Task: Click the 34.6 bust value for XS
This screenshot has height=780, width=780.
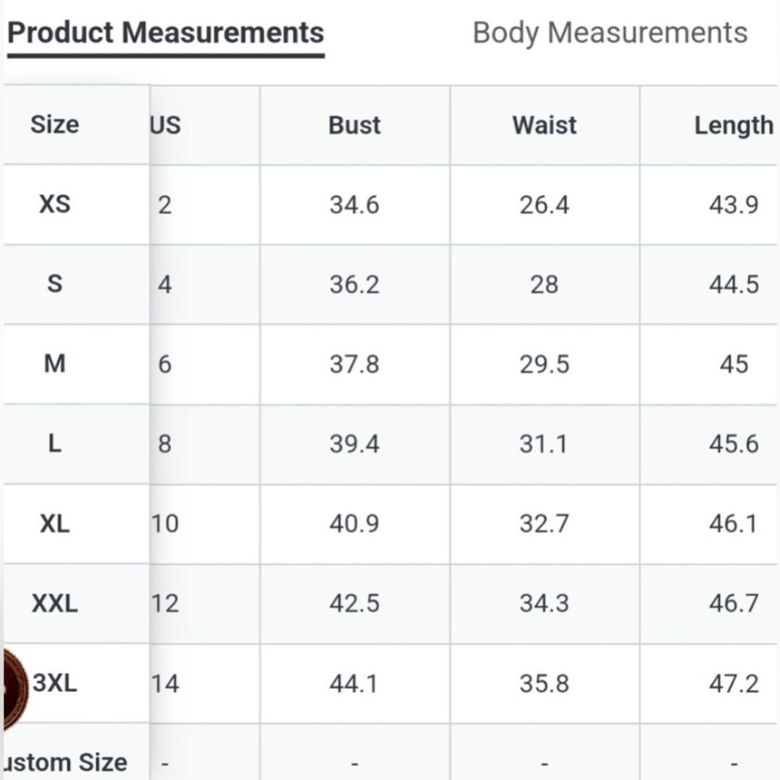Action: click(x=355, y=205)
